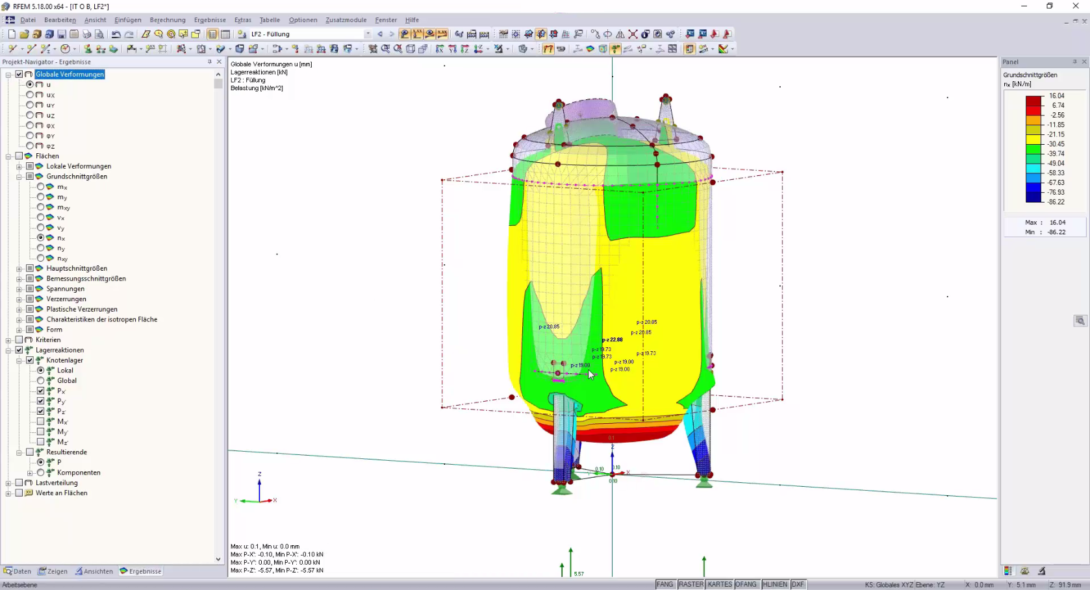The height and width of the screenshot is (590, 1090).
Task: Click the dark red 16.04 legend color
Action: 1034,101
